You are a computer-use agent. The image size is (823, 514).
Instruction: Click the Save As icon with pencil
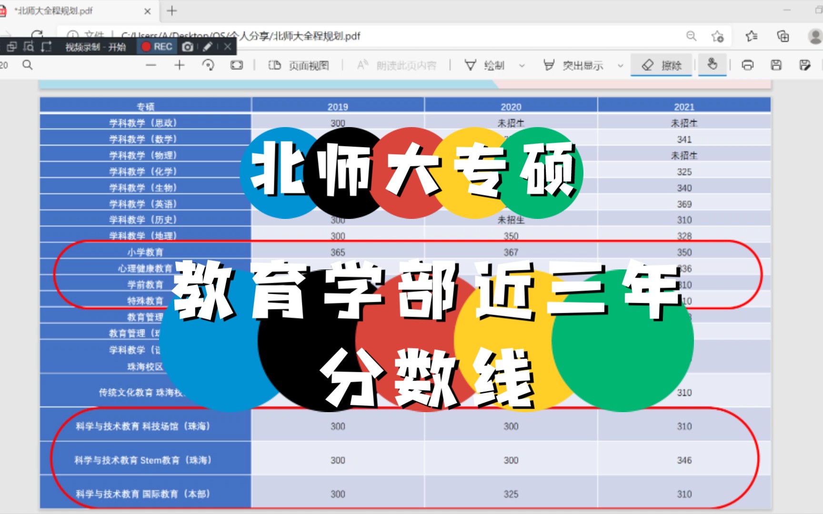[x=805, y=65]
